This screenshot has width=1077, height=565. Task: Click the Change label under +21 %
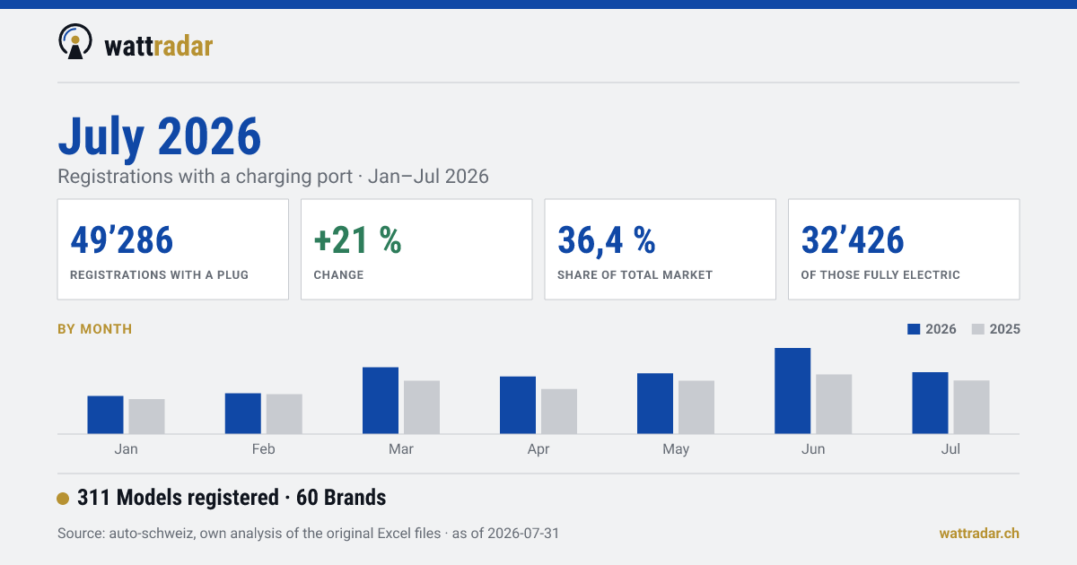[338, 275]
